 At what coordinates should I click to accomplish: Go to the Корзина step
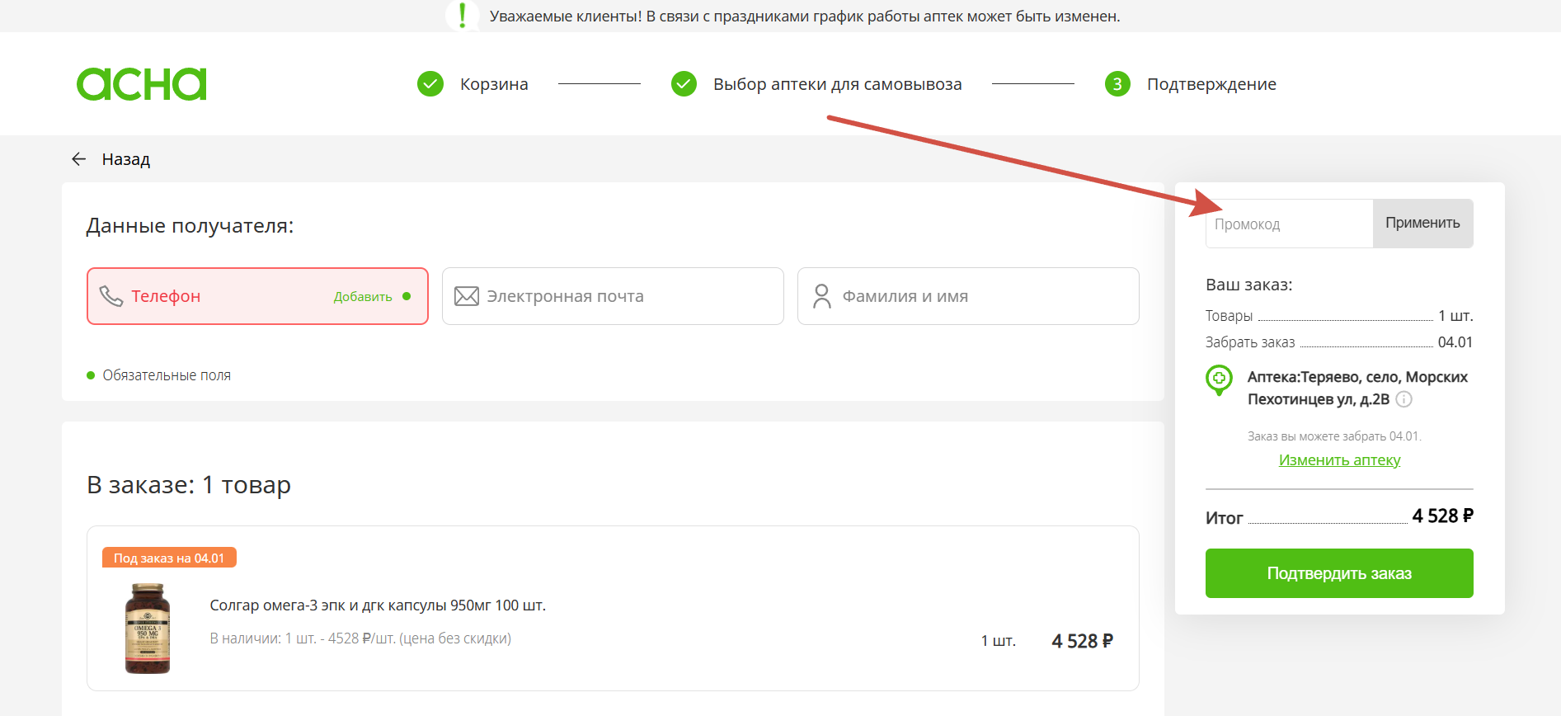(494, 84)
